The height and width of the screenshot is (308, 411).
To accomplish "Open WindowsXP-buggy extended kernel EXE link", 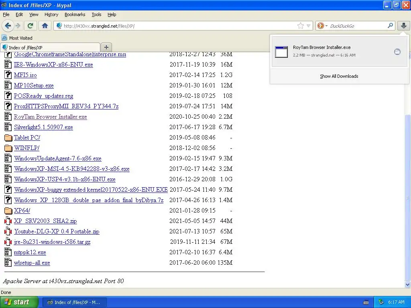I will pos(91,190).
